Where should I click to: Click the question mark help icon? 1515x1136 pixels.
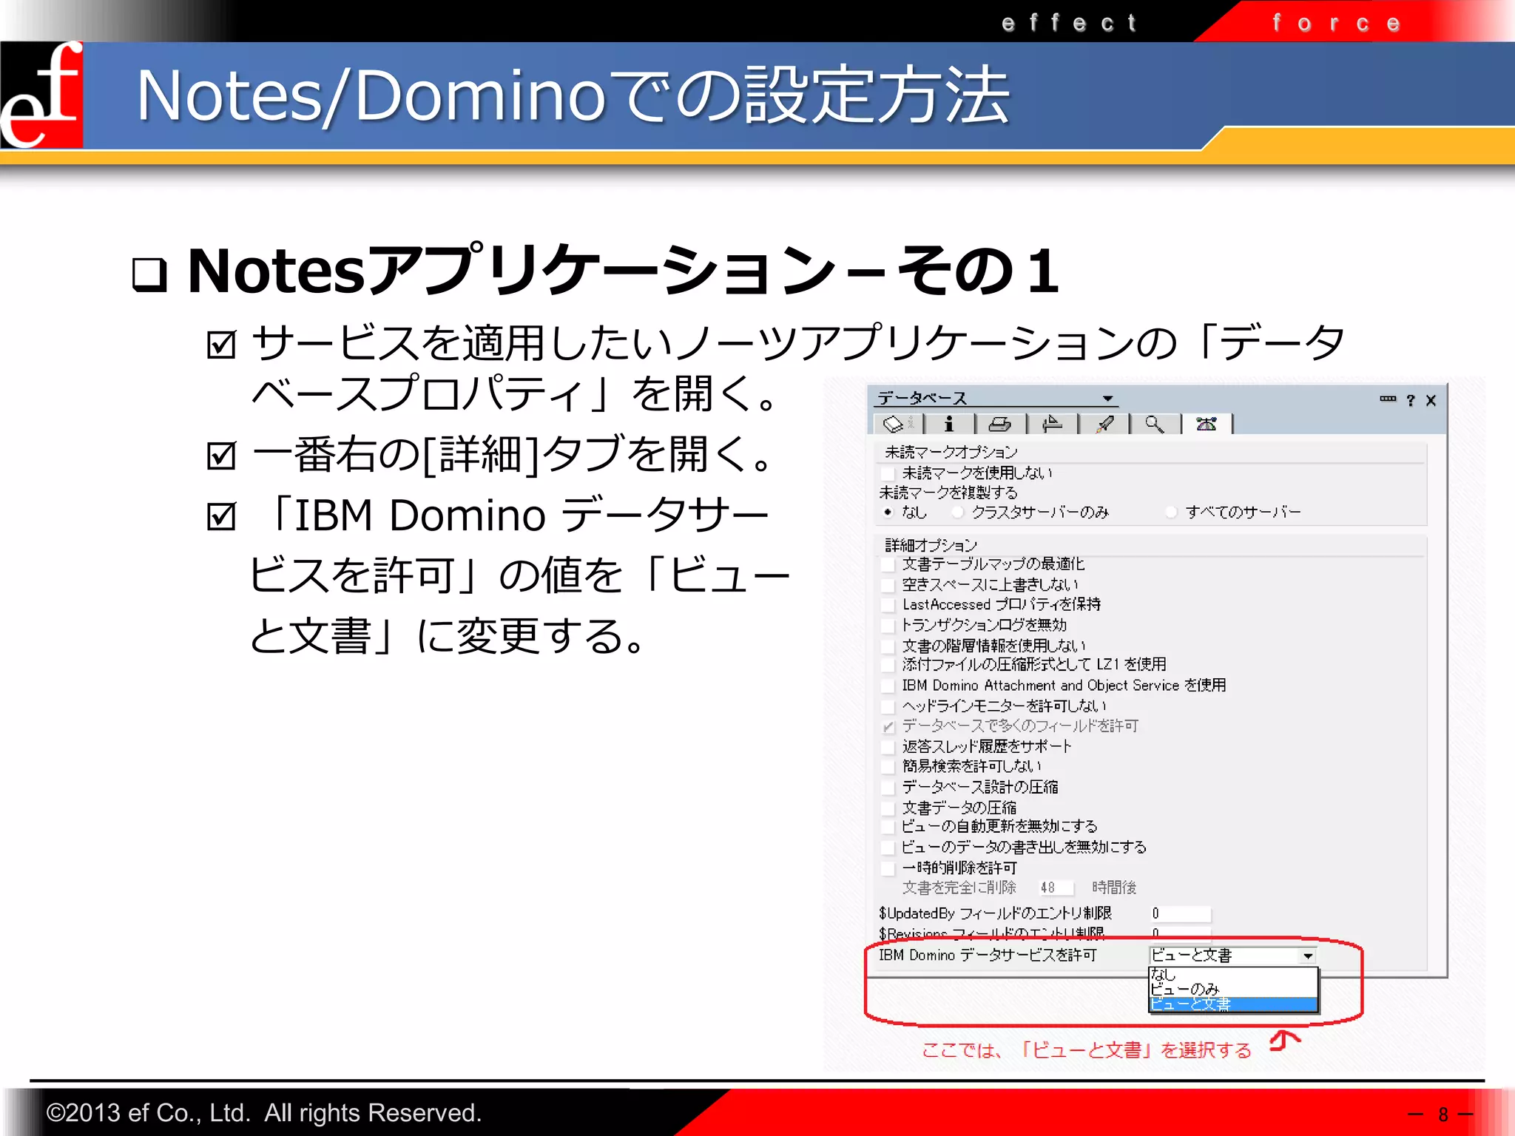pos(1411,400)
